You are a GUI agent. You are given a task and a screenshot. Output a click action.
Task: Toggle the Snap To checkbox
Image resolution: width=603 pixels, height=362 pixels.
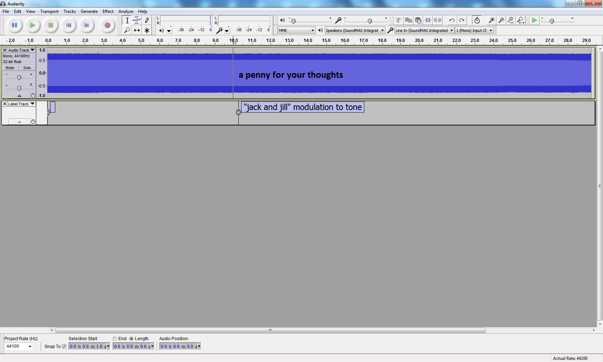coord(64,347)
